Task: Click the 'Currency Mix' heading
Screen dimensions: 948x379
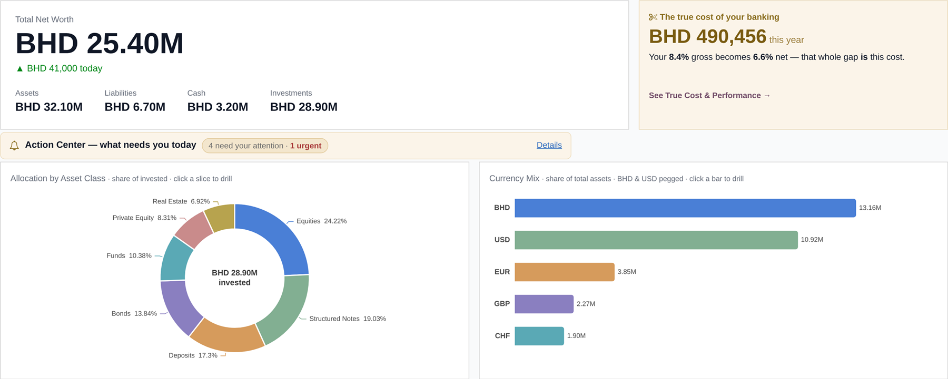Action: click(x=514, y=179)
